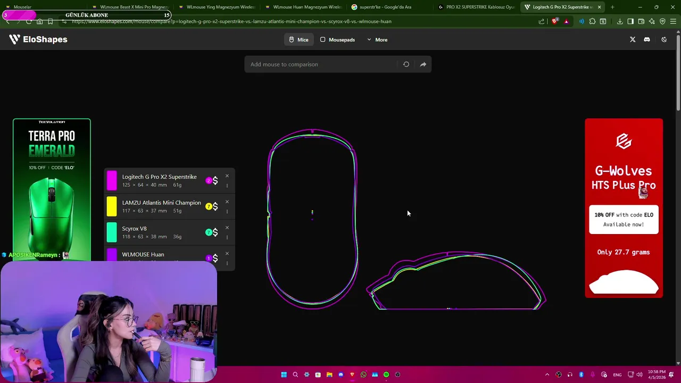The height and width of the screenshot is (383, 681).
Task: Open Discord from the taskbar
Action: (x=341, y=374)
